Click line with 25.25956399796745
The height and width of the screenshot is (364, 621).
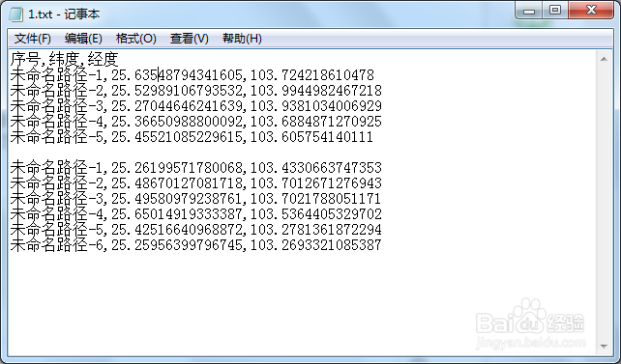(x=196, y=245)
